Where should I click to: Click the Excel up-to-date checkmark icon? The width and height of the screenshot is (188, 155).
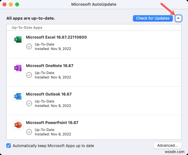pyautogui.click(x=29, y=46)
